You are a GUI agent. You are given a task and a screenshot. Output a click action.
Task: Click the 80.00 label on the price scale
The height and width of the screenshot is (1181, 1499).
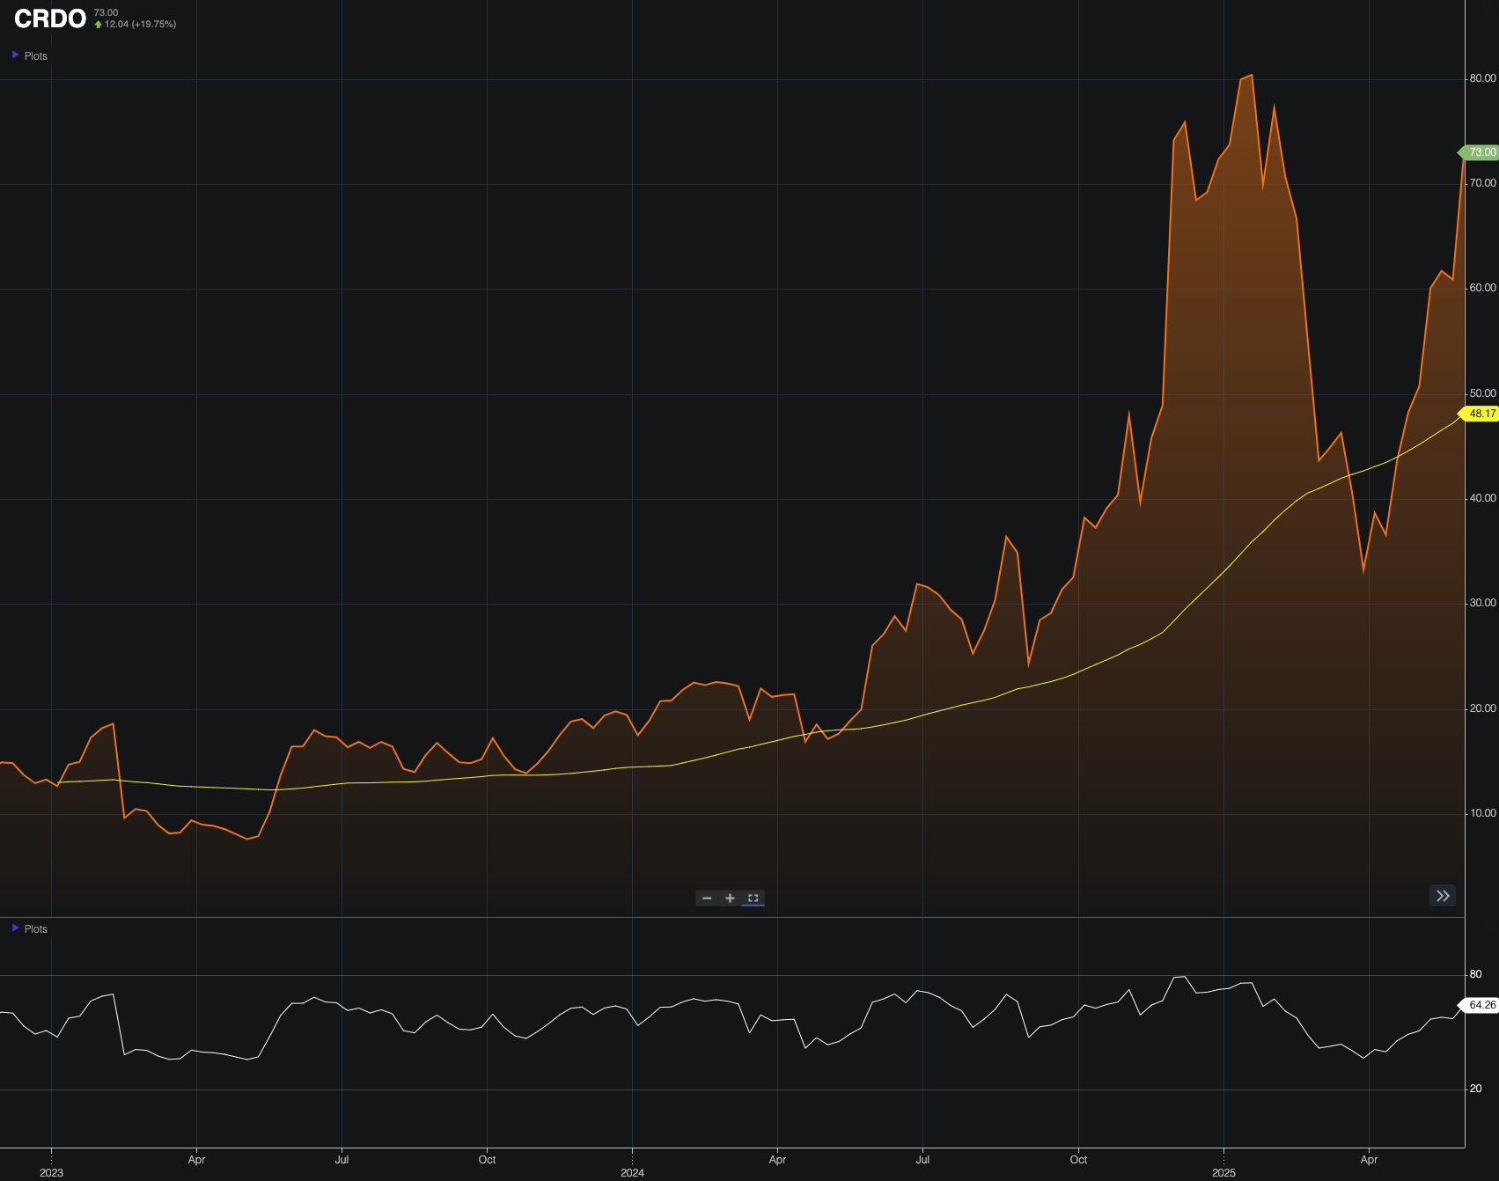[x=1481, y=77]
